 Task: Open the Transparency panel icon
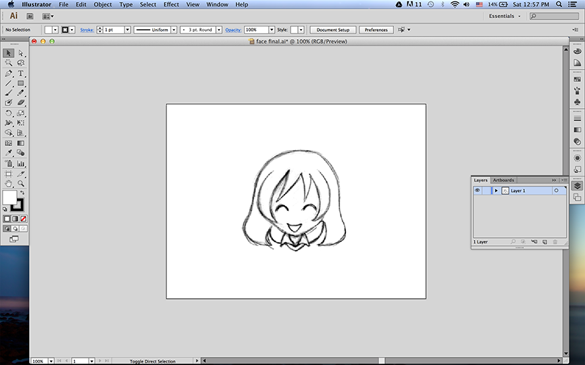tap(577, 141)
